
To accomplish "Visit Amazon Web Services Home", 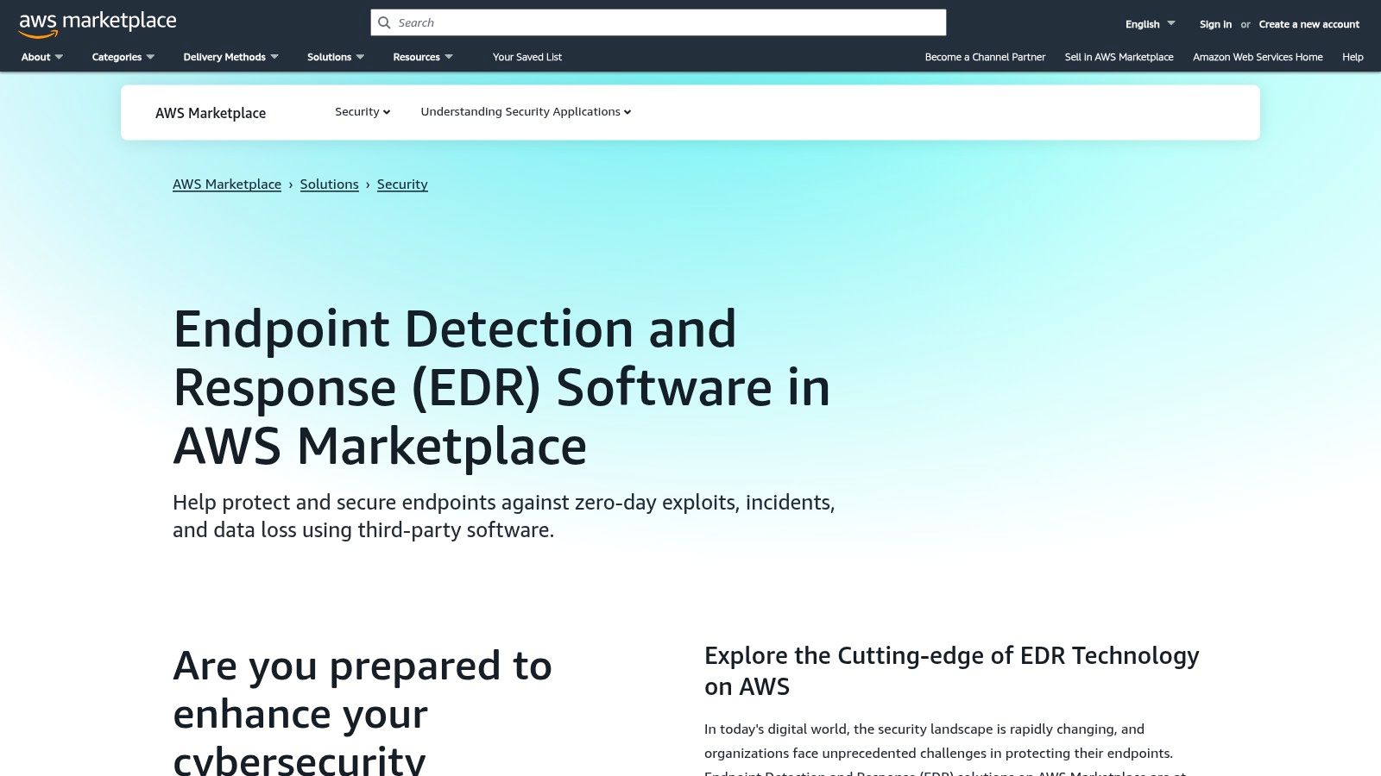I will (x=1258, y=57).
